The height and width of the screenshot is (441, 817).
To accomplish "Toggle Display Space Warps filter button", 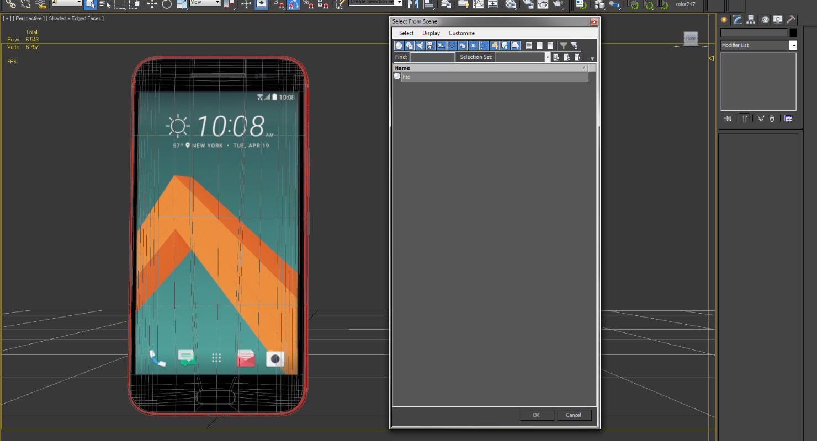I will click(x=452, y=46).
